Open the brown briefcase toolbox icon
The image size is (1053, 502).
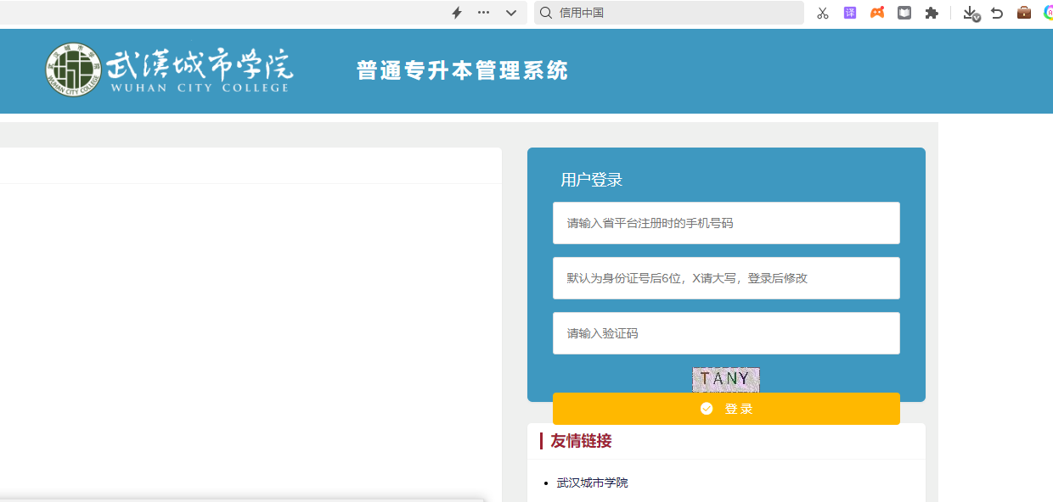click(1024, 13)
